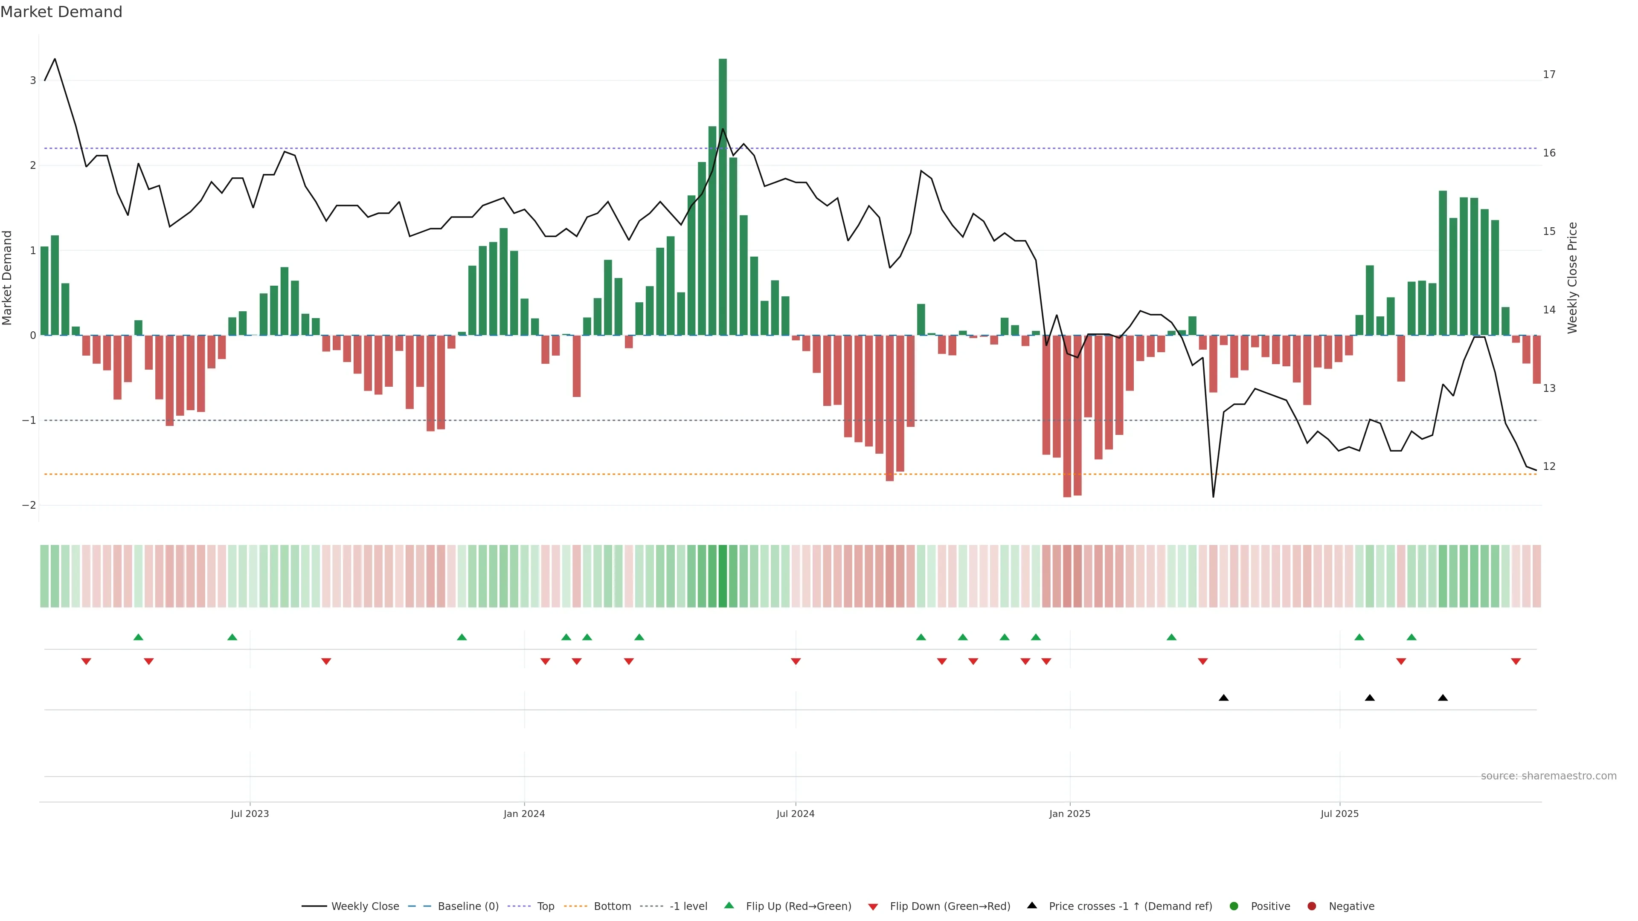
Task: Click the first green flip-up marker
Action: 139,637
